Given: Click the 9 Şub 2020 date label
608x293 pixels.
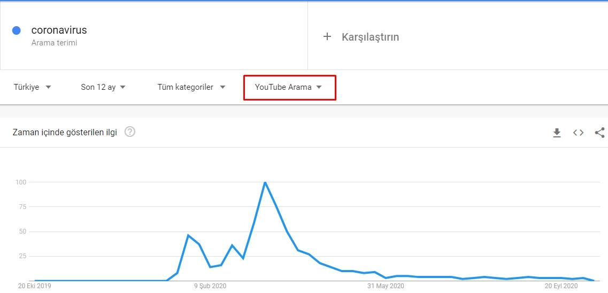Looking at the screenshot, I should click(211, 287).
